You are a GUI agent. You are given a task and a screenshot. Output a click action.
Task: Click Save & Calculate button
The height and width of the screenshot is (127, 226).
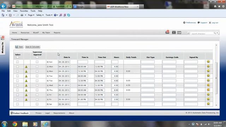[x=32, y=47]
